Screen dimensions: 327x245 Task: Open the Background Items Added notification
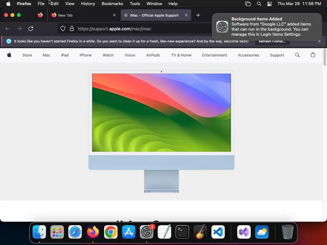[267, 27]
